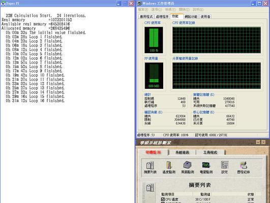Image resolution: width=270 pixels, height=203 pixels.
Task: Close the Windows Task Manager window
Action: [x=266, y=3]
